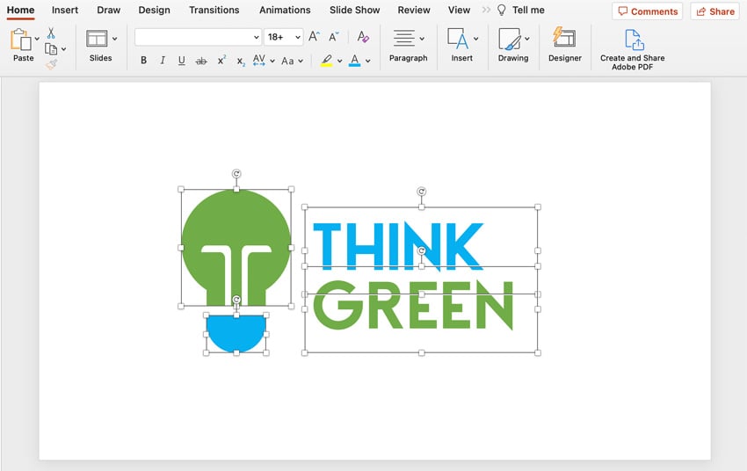
Task: Click the Format Painter brush icon
Action: (x=51, y=64)
